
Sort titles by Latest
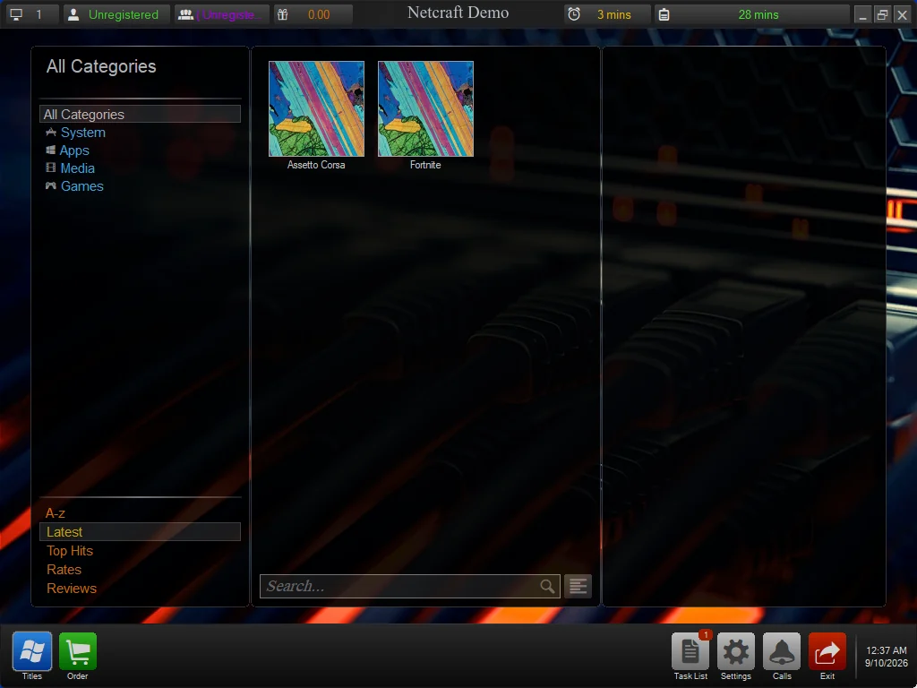click(141, 532)
